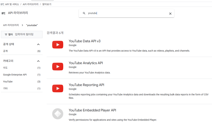The image size is (212, 125).
Task: Click the 필터 filter lines icon
Action: [6, 34]
